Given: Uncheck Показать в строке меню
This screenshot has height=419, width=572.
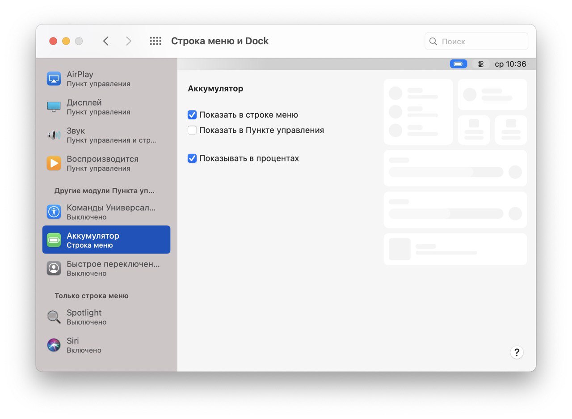Looking at the screenshot, I should (x=192, y=115).
